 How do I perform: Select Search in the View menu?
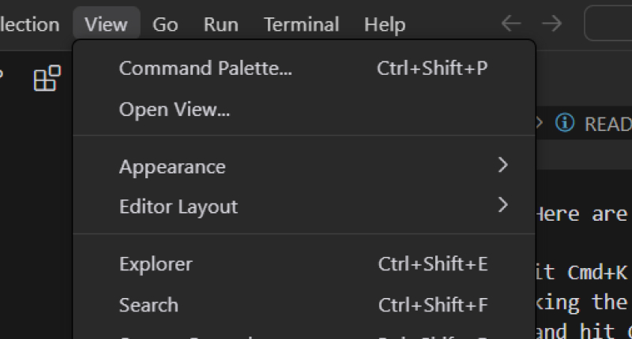click(149, 305)
